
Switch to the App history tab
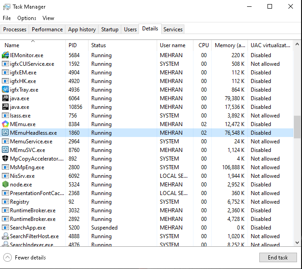point(82,29)
